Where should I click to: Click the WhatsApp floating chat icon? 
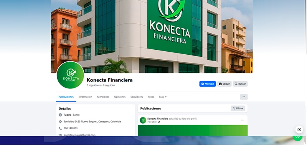(297, 137)
